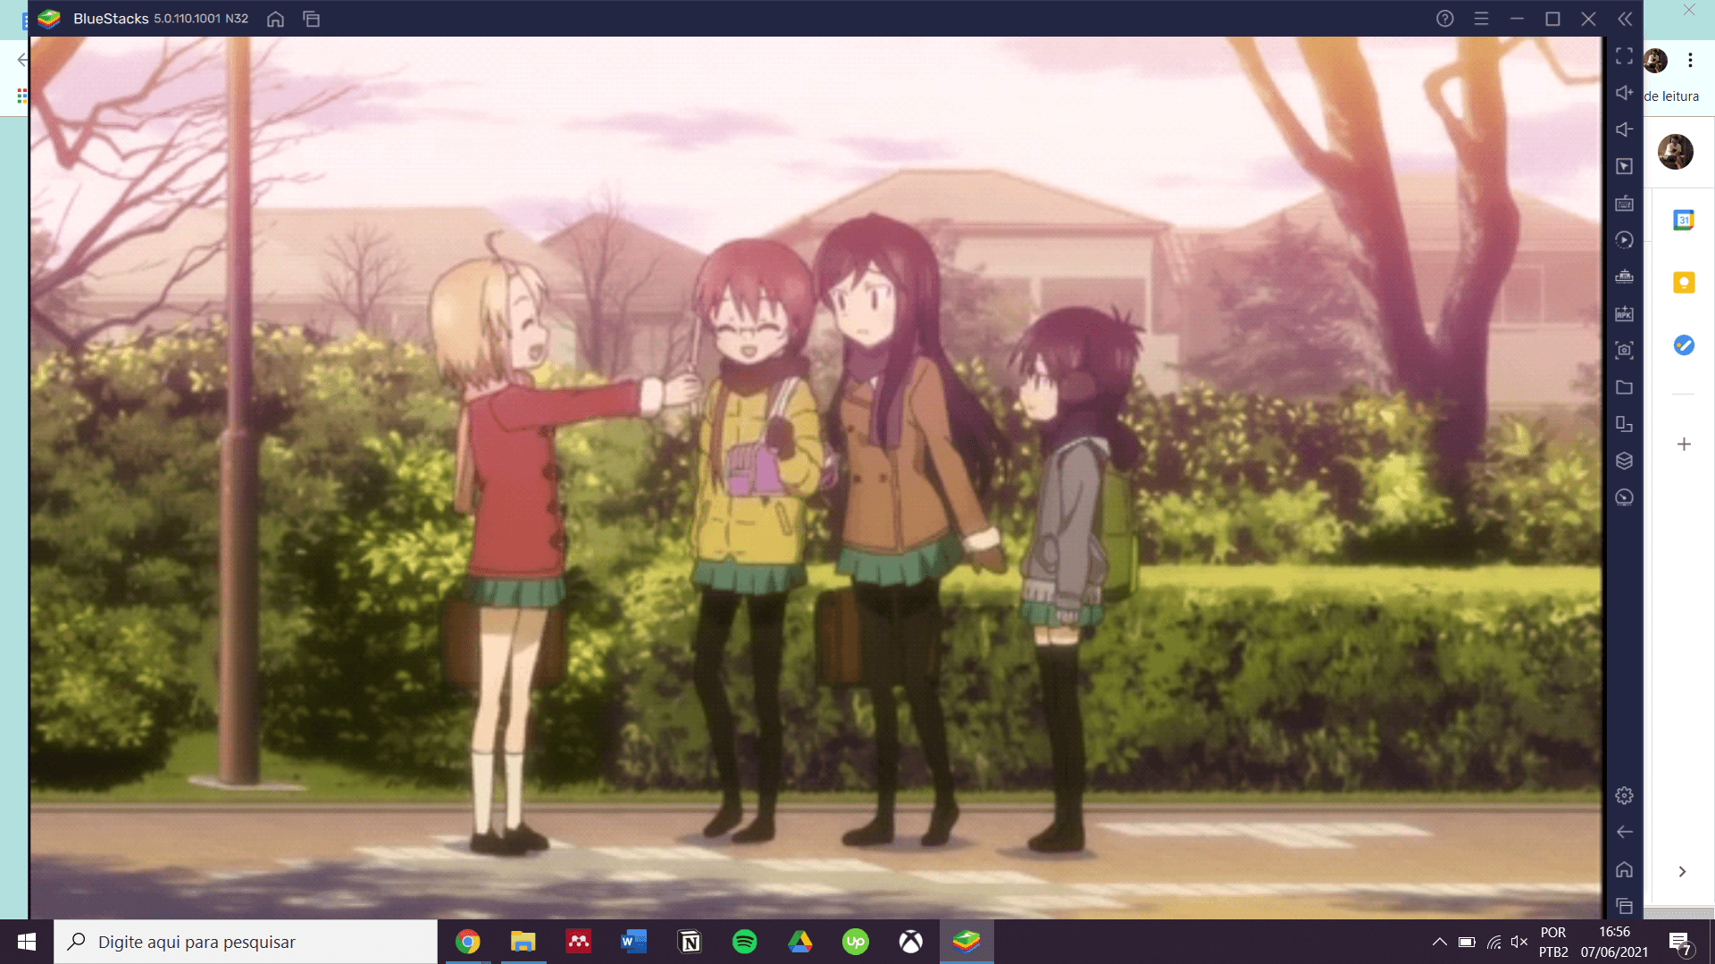This screenshot has height=964, width=1715.
Task: Toggle BlueStacks eco mode
Action: [x=1625, y=497]
